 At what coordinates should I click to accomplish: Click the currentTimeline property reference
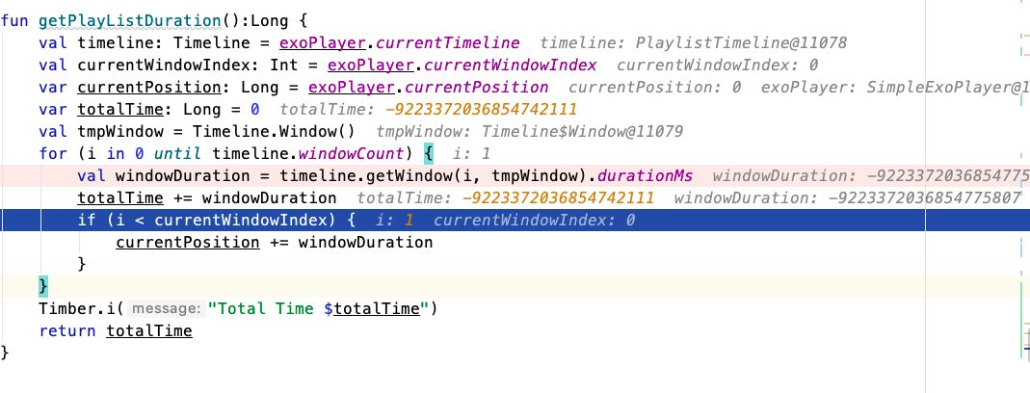(448, 42)
